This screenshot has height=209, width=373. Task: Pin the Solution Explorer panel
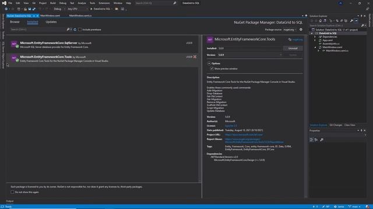coord(361,16)
